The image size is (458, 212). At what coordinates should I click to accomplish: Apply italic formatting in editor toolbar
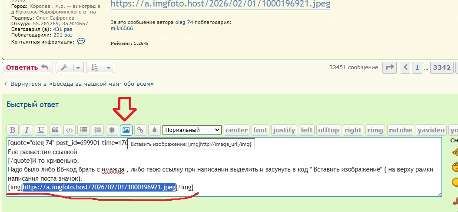coord(27,130)
